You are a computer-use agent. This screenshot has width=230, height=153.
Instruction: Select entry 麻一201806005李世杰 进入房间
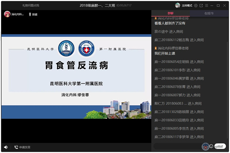pyautogui.click(x=179, y=128)
